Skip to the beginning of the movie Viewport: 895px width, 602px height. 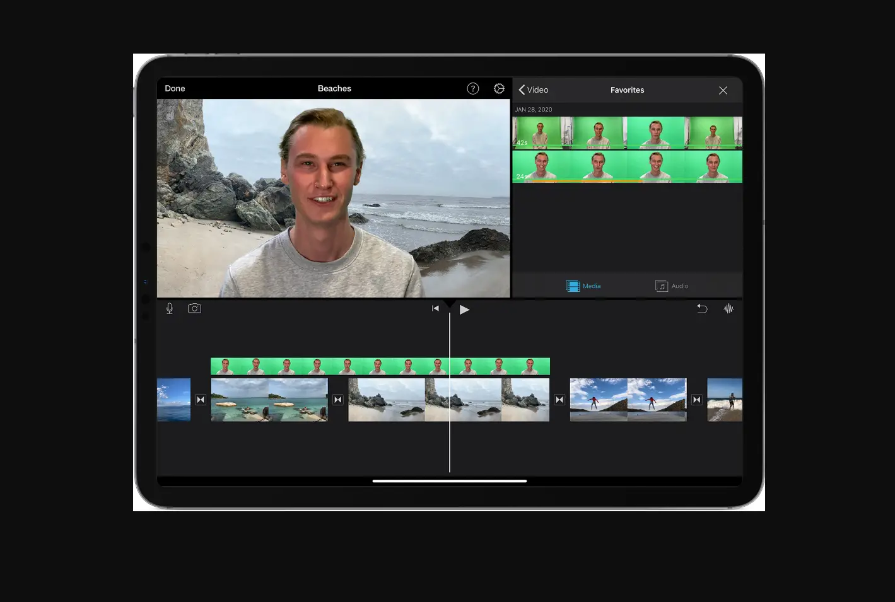[435, 308]
